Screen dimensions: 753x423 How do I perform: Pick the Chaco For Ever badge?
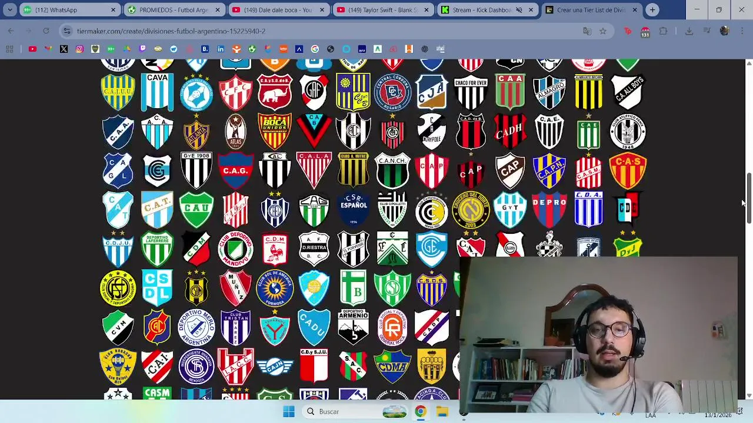click(x=471, y=92)
